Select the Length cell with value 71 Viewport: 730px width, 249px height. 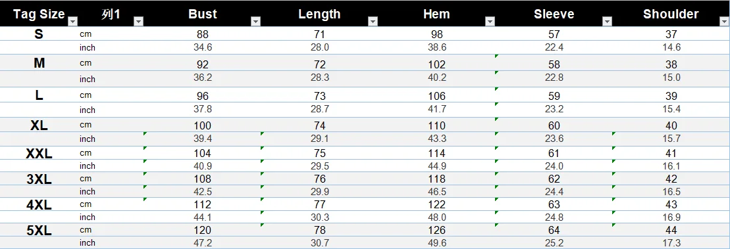click(319, 34)
